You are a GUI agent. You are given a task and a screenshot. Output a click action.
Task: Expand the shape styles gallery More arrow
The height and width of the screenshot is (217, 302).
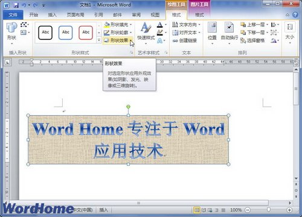[x=99, y=40]
